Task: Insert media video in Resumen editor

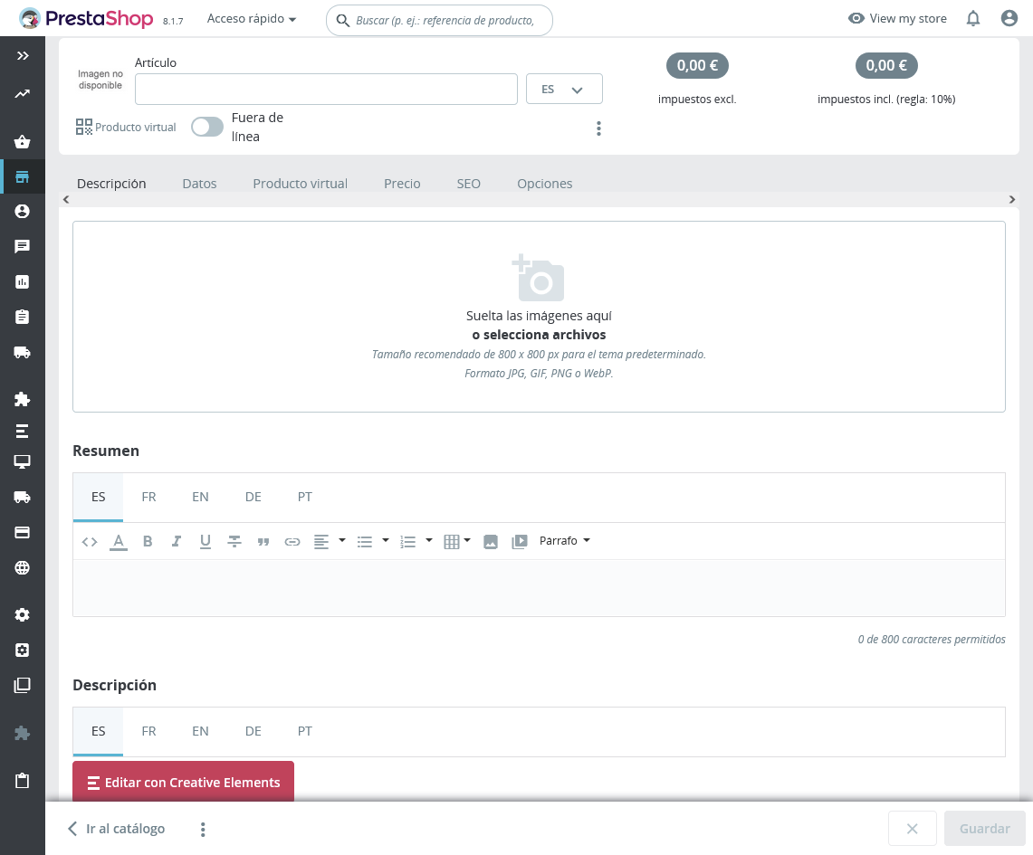Action: (x=519, y=541)
